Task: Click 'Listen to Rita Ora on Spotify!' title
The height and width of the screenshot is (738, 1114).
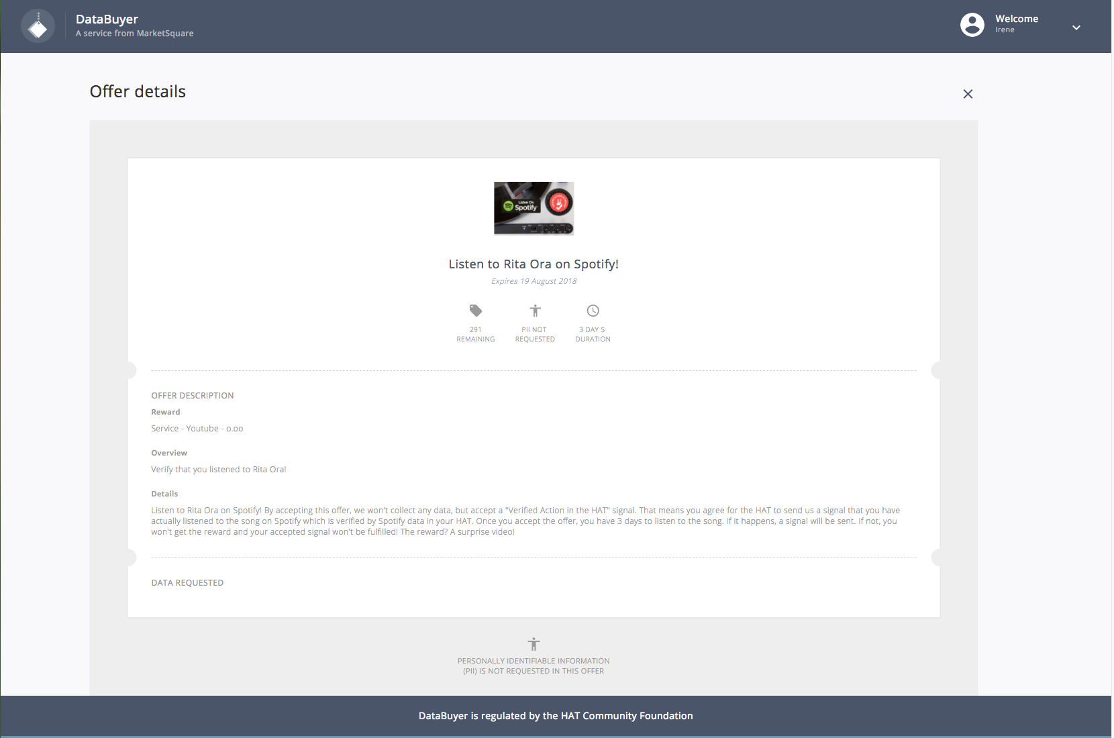Action: point(534,264)
